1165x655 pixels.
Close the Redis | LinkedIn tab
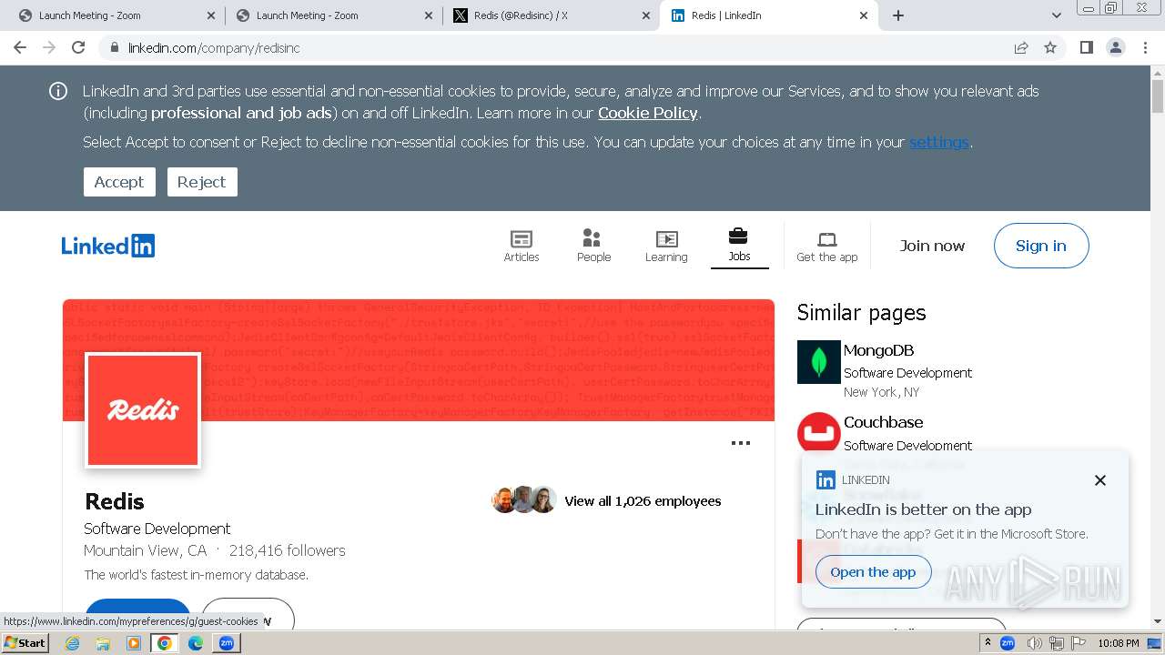coord(864,15)
